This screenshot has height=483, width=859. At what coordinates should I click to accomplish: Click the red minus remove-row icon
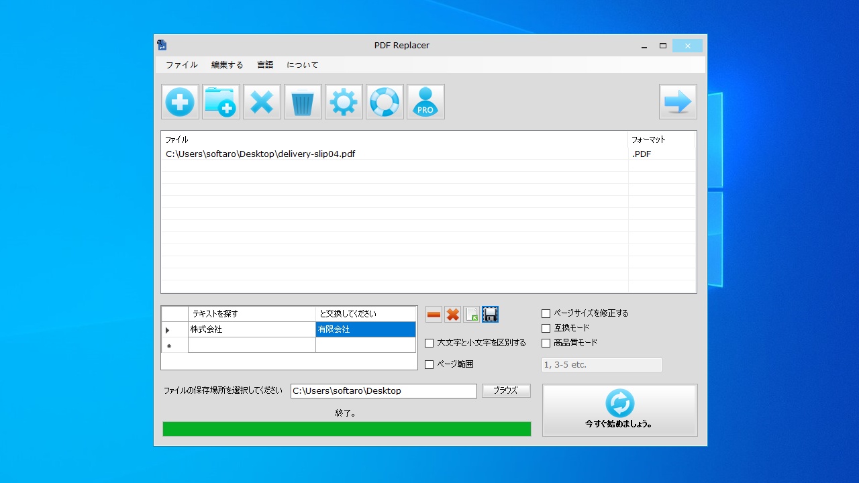(x=434, y=315)
